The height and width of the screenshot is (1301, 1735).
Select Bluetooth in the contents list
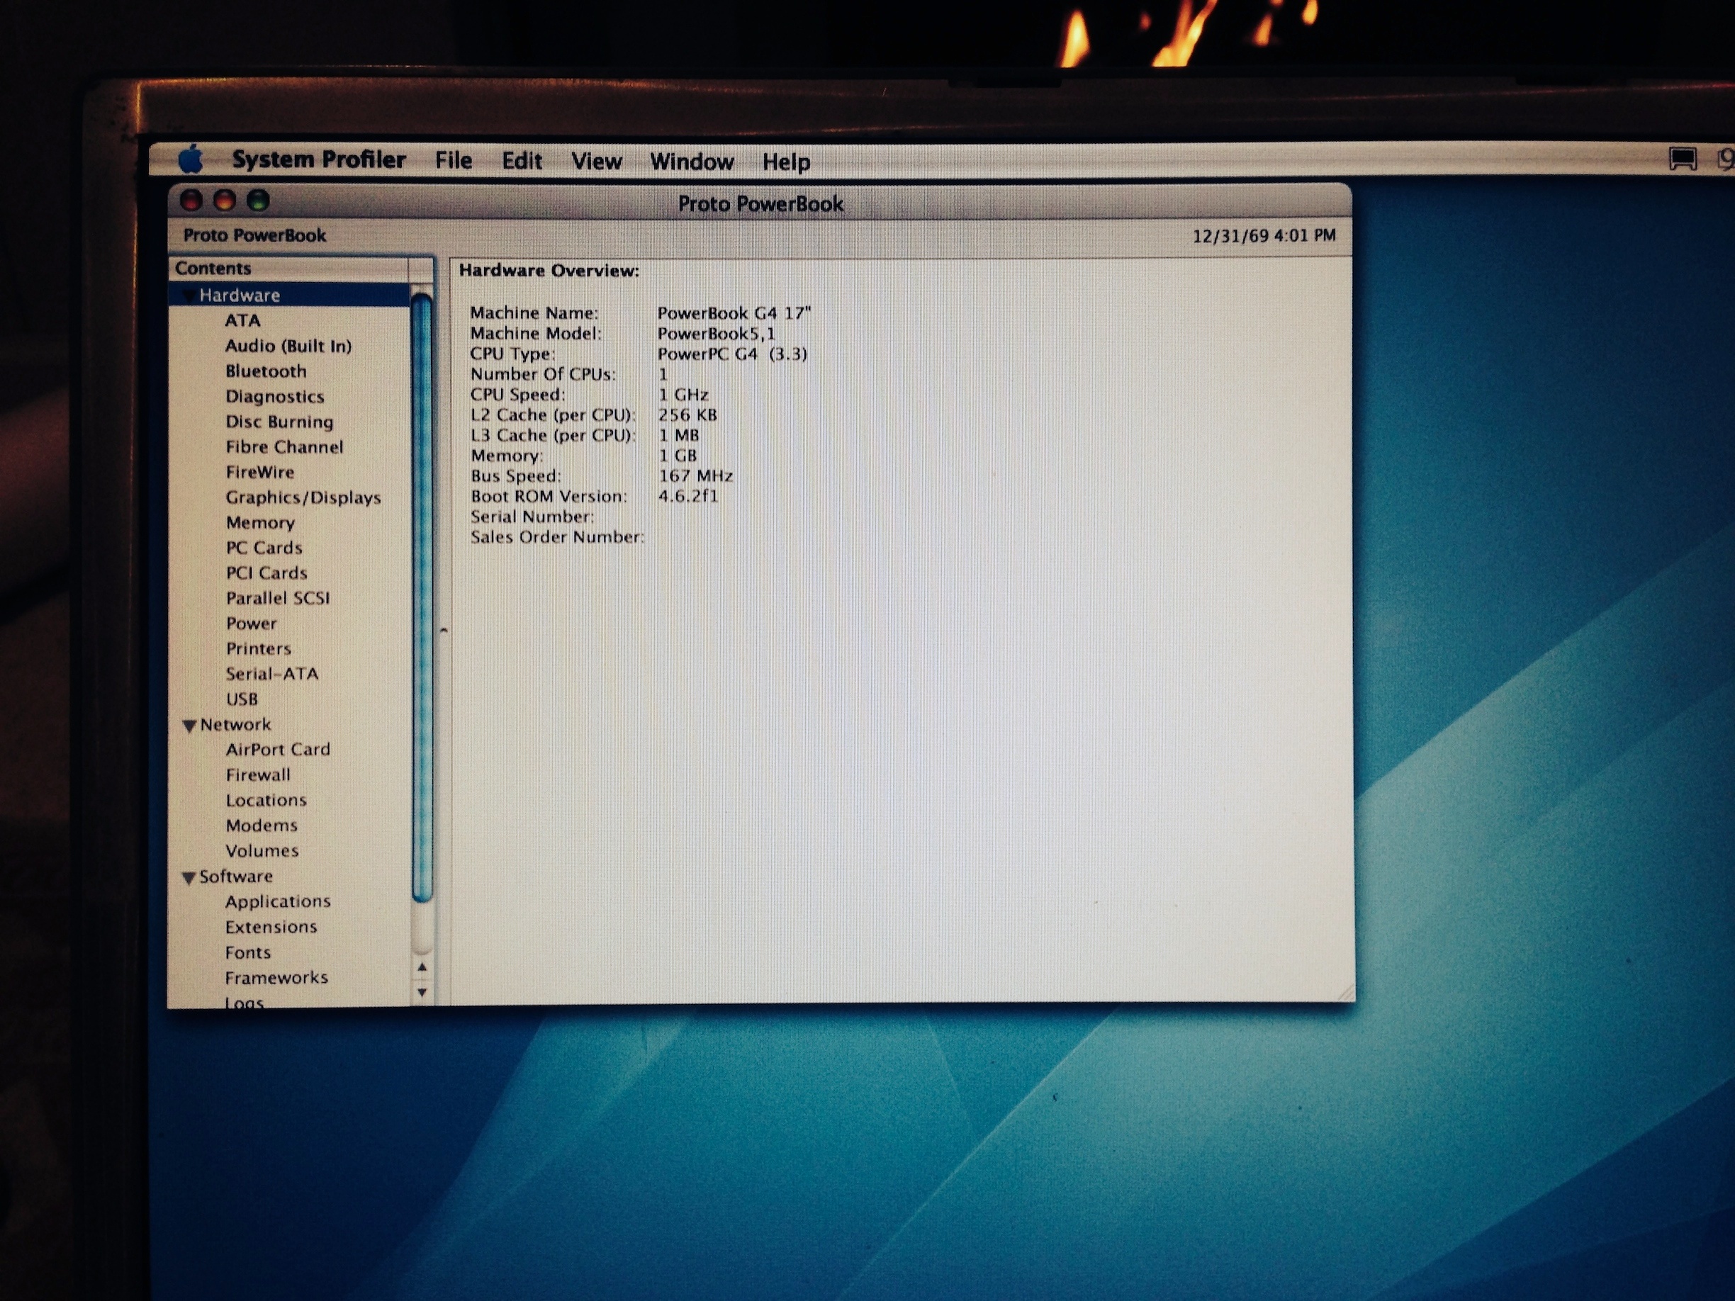[x=266, y=371]
